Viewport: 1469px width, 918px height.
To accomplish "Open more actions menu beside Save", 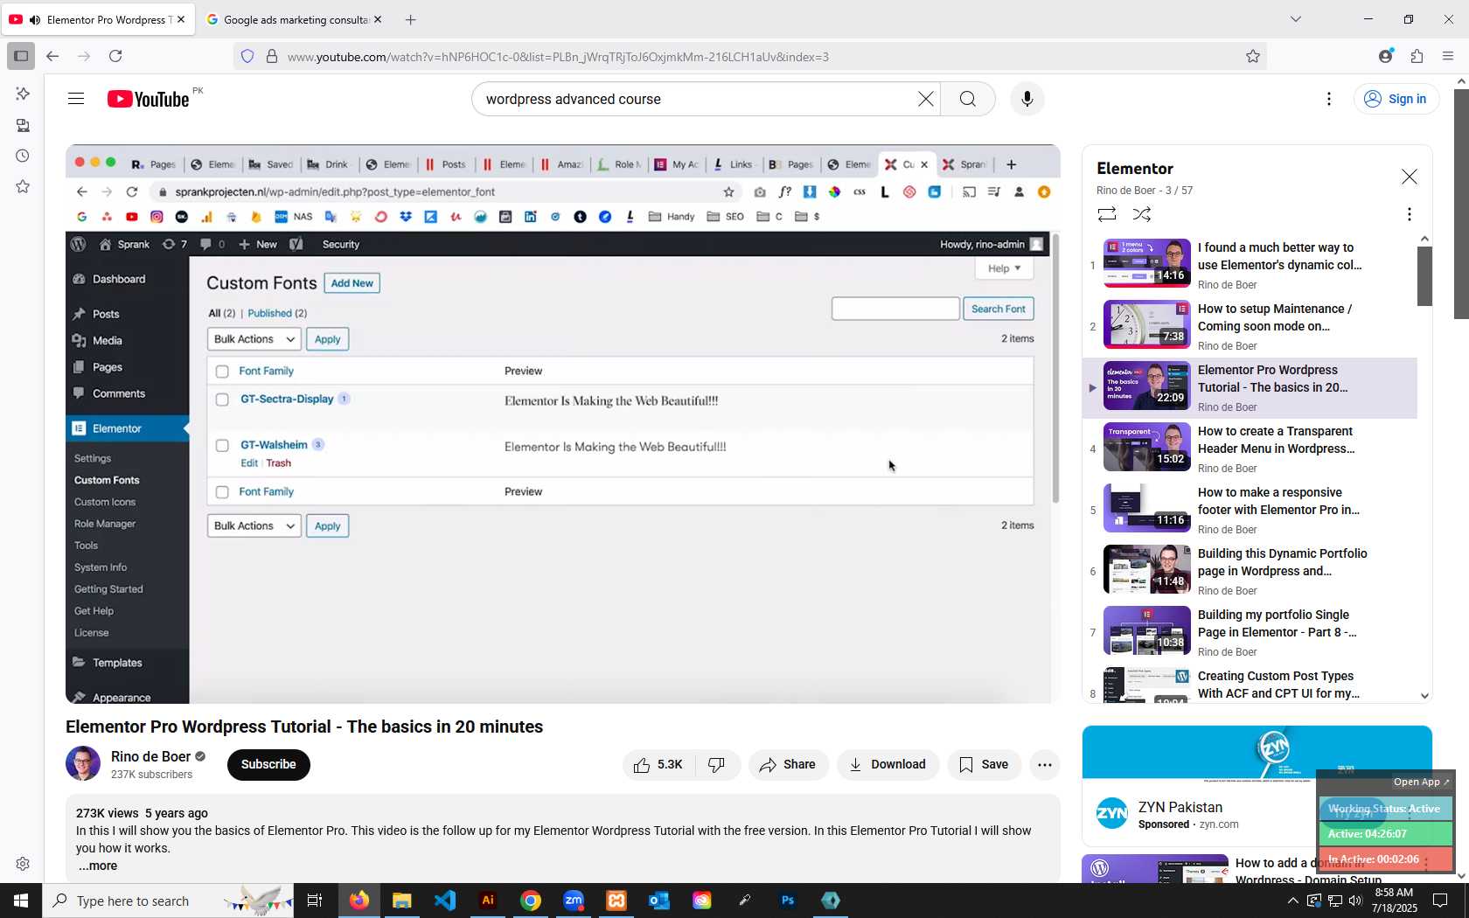I will tap(1045, 765).
